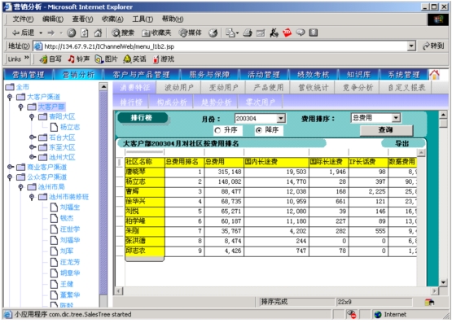Open the 月份 200304 dropdown

(280, 118)
